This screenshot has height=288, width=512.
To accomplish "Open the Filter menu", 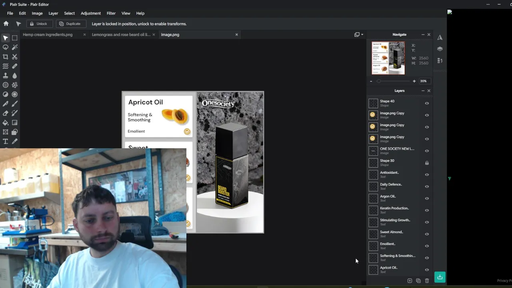I will (x=111, y=13).
